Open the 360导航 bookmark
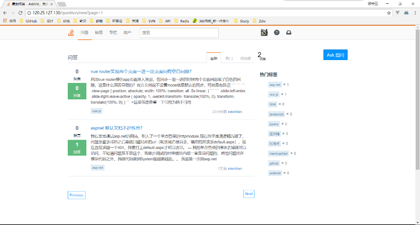 (x=211, y=21)
